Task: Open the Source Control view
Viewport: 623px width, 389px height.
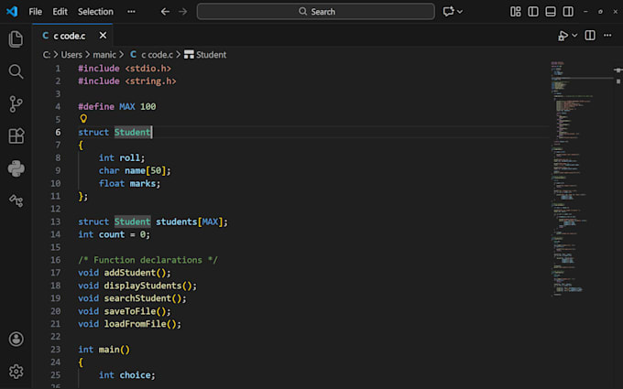Action: (x=16, y=103)
